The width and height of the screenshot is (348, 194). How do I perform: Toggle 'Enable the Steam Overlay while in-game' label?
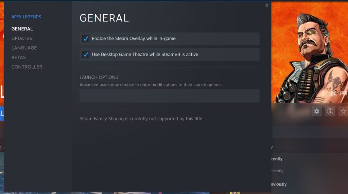pyautogui.click(x=134, y=39)
